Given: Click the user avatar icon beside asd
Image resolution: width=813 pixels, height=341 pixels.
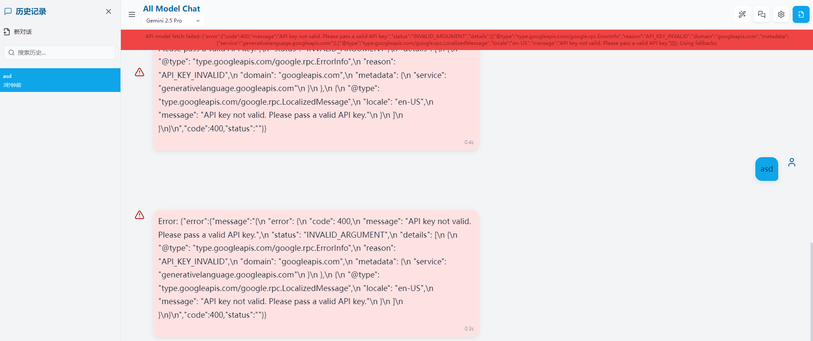Looking at the screenshot, I should (x=792, y=162).
